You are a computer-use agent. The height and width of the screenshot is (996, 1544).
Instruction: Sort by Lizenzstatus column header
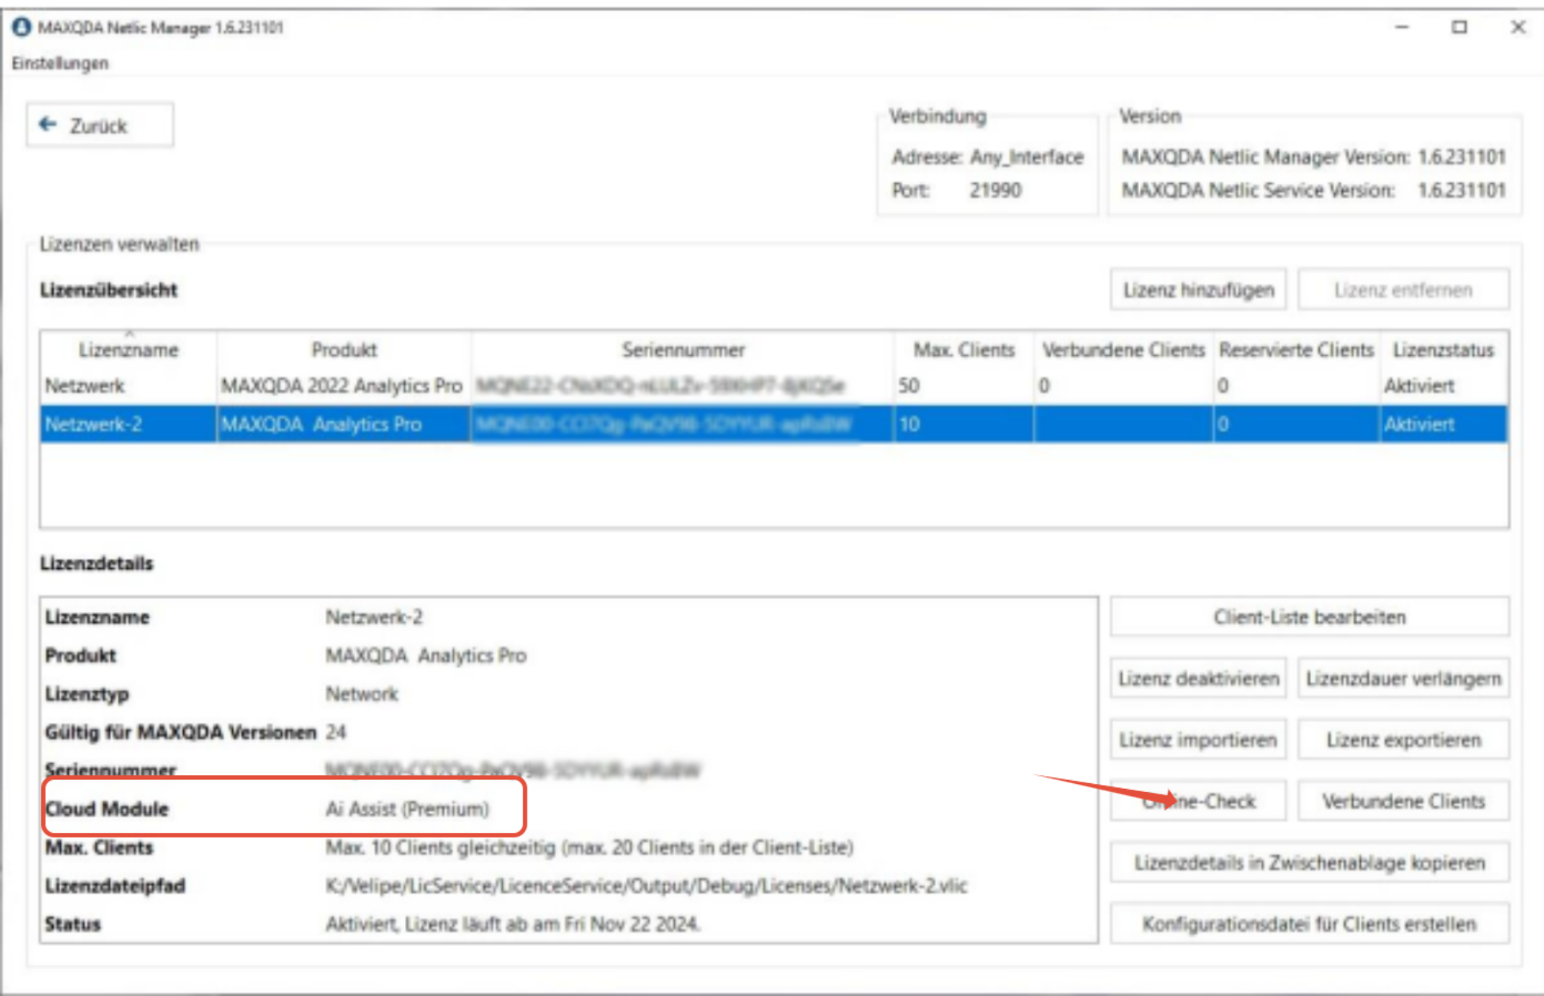[1443, 350]
